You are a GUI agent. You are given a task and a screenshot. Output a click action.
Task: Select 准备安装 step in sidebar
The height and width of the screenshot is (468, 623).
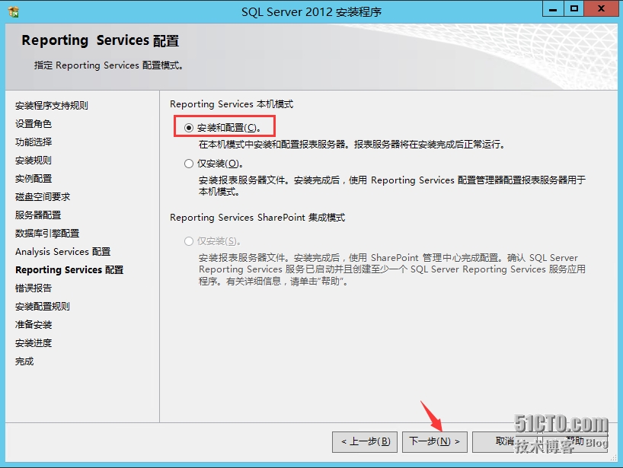click(x=34, y=325)
